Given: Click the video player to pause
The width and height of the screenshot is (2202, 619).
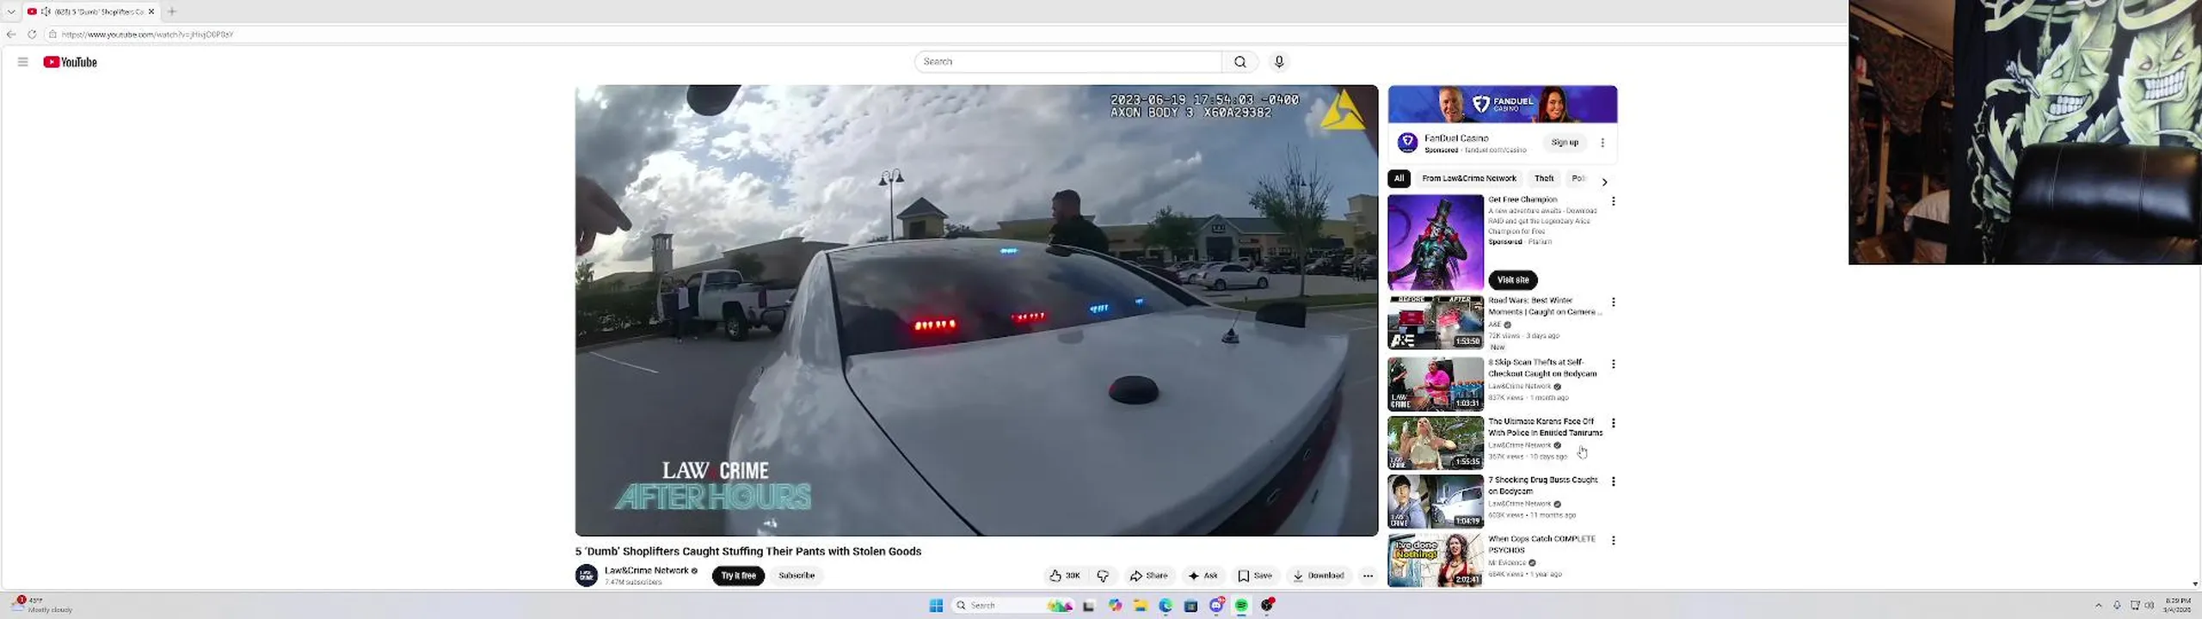Looking at the screenshot, I should [x=976, y=310].
